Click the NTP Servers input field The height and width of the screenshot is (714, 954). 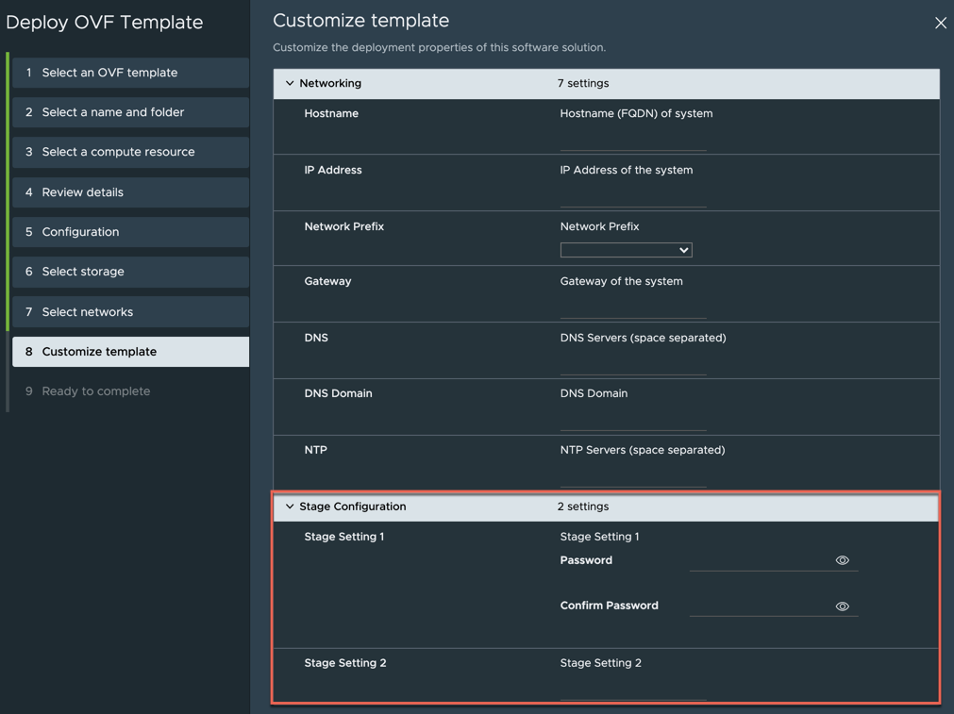(x=632, y=476)
